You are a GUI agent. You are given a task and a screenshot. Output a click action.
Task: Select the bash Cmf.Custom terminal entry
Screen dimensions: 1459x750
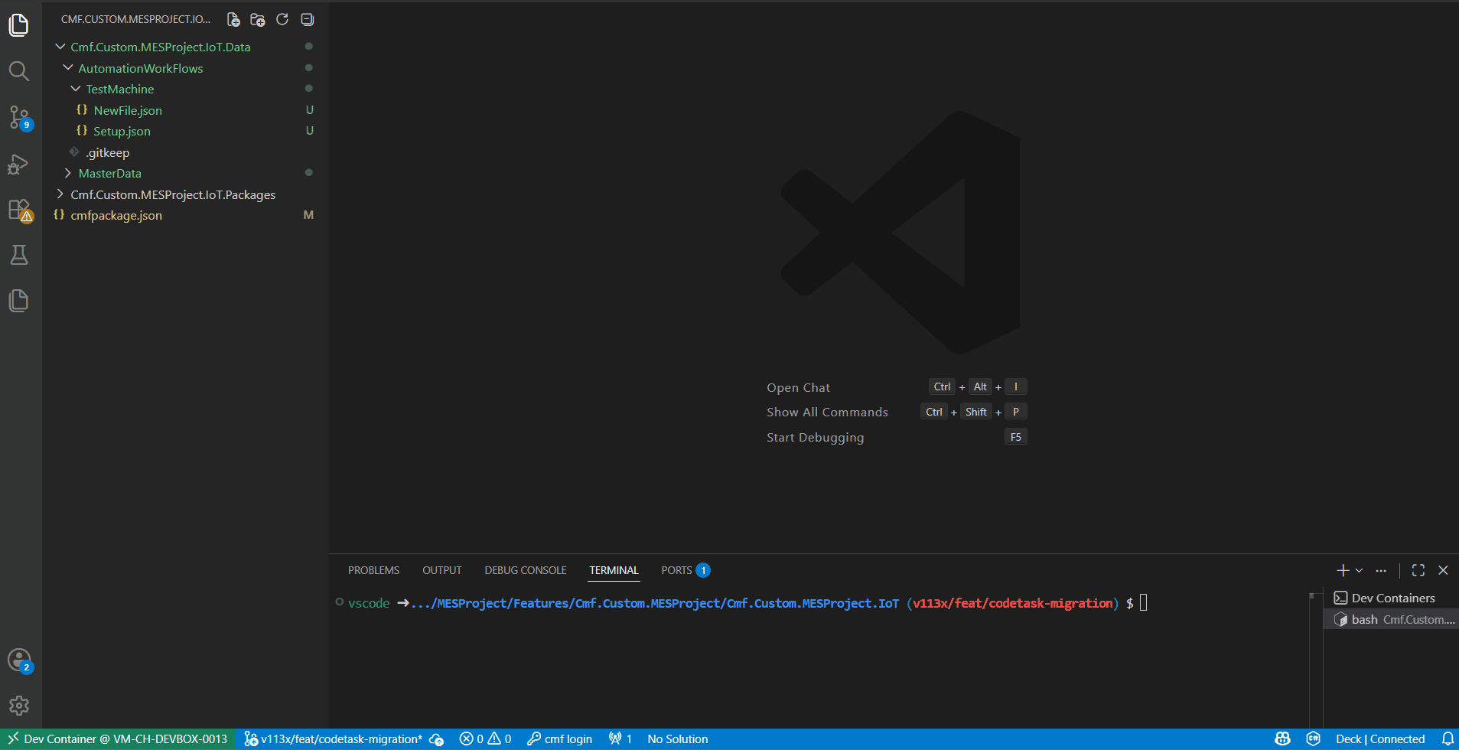click(1391, 619)
